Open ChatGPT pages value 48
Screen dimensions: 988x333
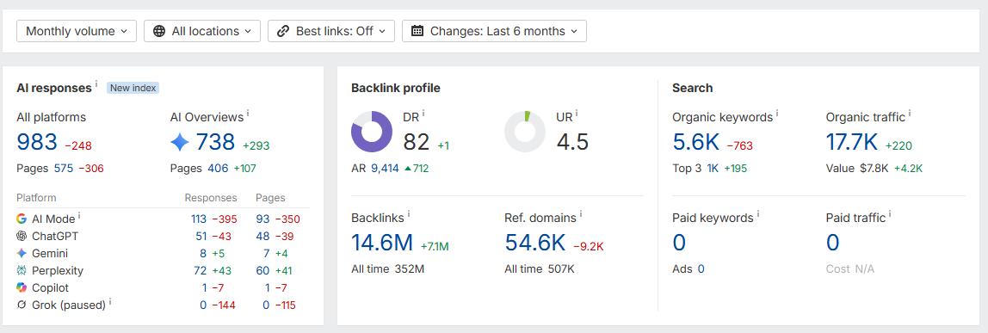pyautogui.click(x=262, y=236)
